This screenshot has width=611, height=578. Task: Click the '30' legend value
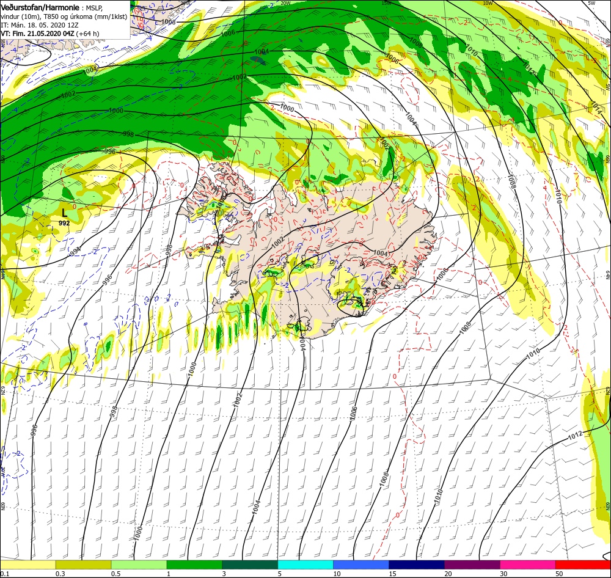click(x=503, y=574)
